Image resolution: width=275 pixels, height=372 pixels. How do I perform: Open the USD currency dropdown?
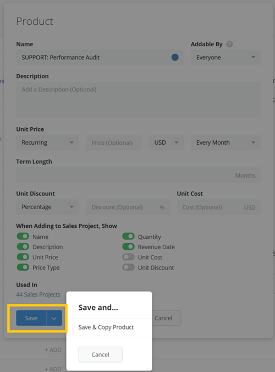click(x=166, y=143)
